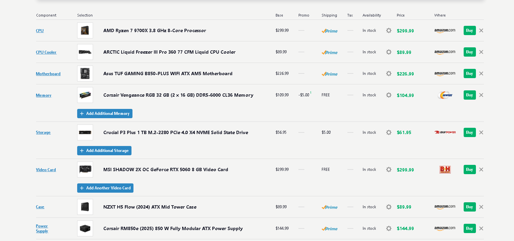514x241 pixels.
Task: Open the Asus TUF GAMING motherboard thumbnail
Action: click(85, 73)
